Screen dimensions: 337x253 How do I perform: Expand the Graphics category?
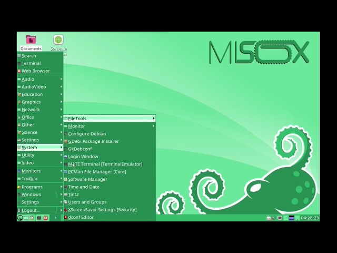[x=40, y=102]
